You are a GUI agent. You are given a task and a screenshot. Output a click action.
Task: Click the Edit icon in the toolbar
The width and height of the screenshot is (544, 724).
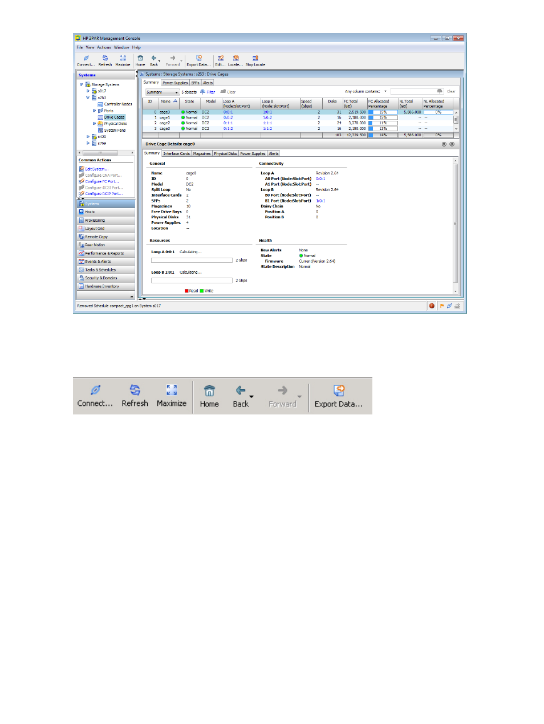(x=220, y=58)
